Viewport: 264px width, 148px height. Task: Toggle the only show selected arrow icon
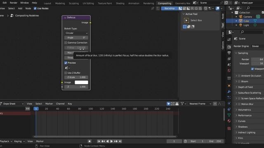tap(168, 104)
